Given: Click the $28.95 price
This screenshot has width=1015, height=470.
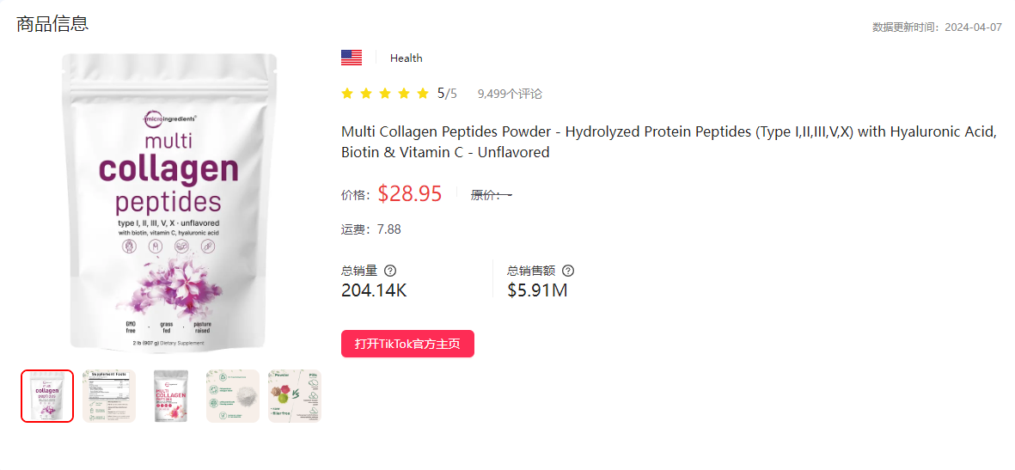Looking at the screenshot, I should [x=410, y=194].
